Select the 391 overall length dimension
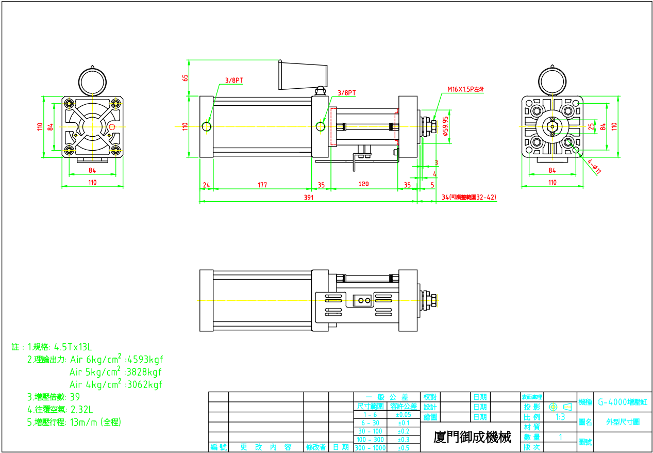The height and width of the screenshot is (453, 653). [x=308, y=197]
